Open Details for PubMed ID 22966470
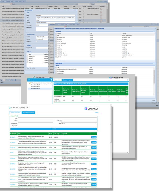 (94, 137)
